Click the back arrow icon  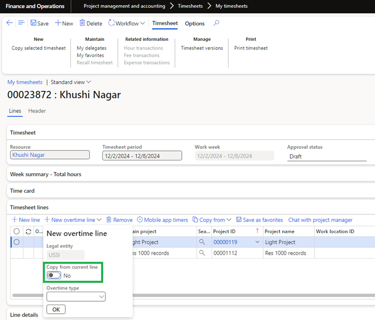click(x=10, y=23)
